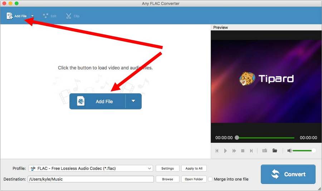Click the Apply to All button
This screenshot has height=191, width=322.
point(194,168)
